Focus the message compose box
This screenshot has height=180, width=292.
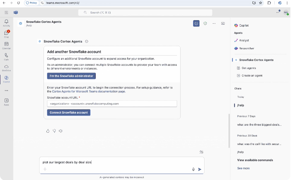tap(122, 162)
